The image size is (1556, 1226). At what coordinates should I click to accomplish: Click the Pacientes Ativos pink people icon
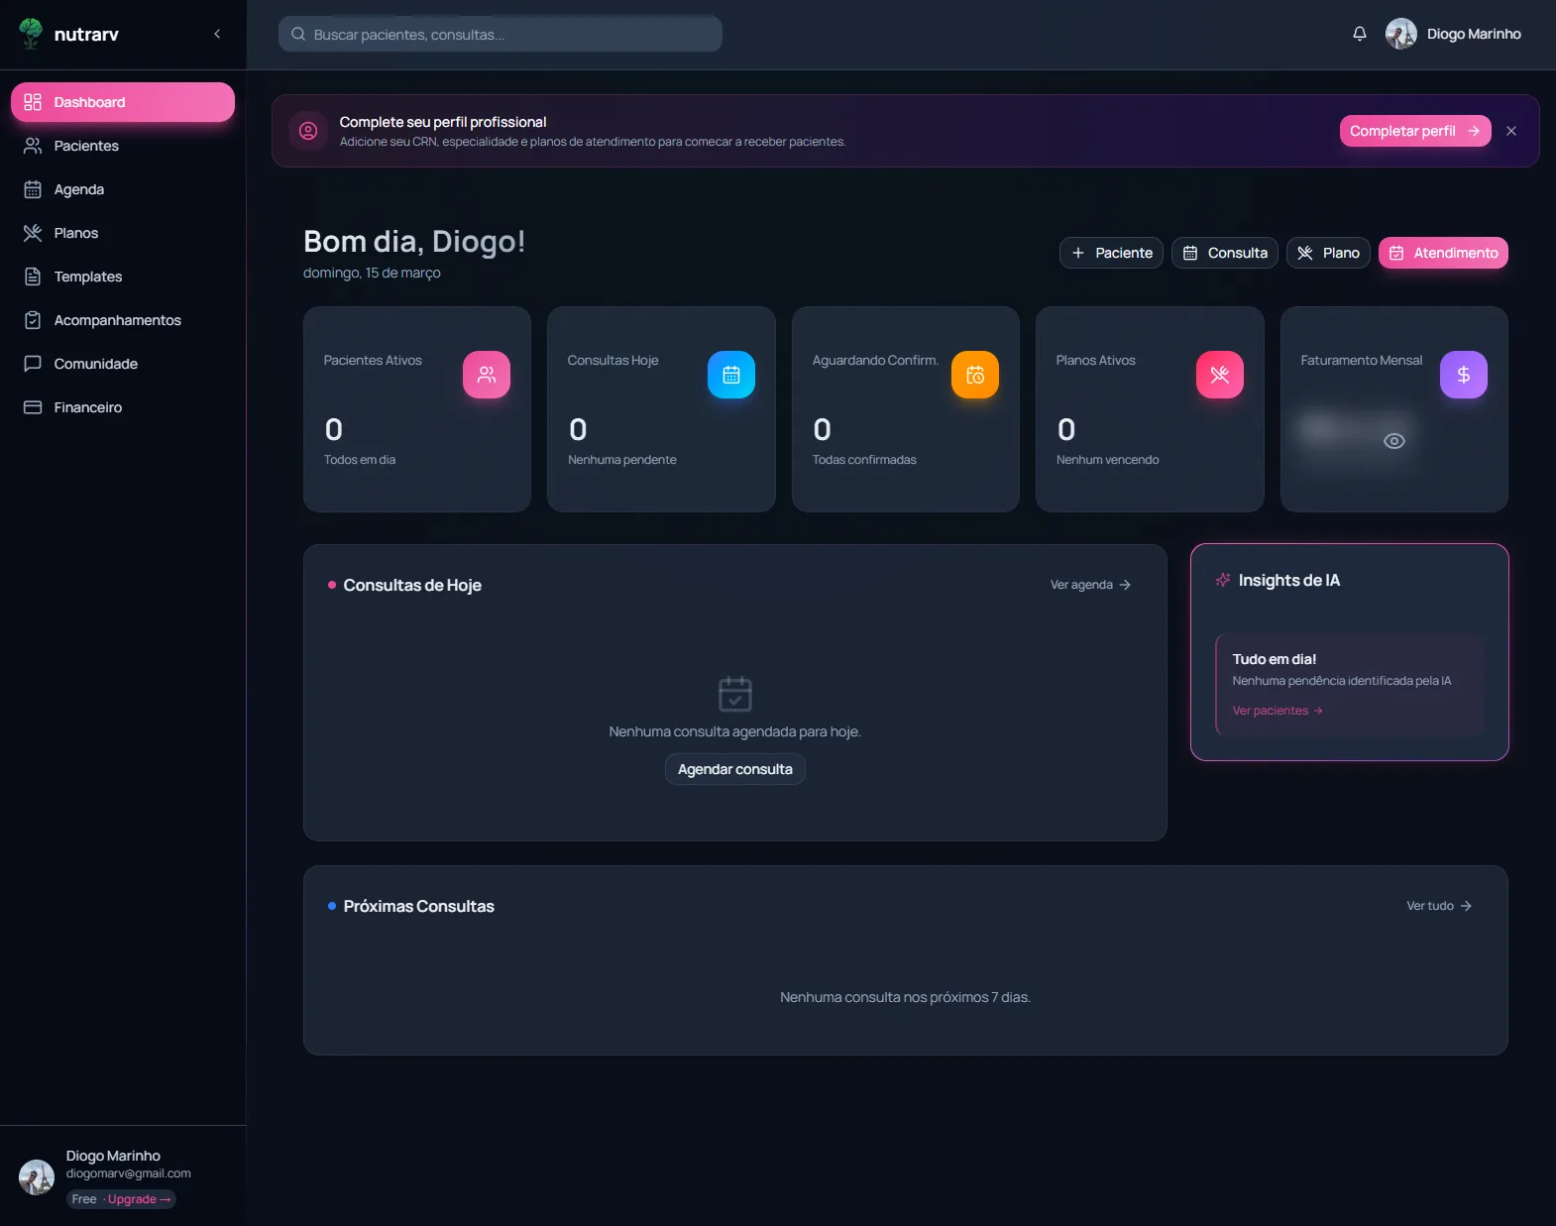tap(486, 375)
